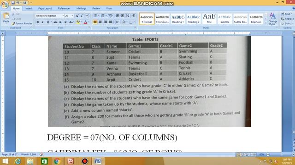Open the Review ribbon tab
Viewport: 295px width, 165px height.
pos(96,8)
